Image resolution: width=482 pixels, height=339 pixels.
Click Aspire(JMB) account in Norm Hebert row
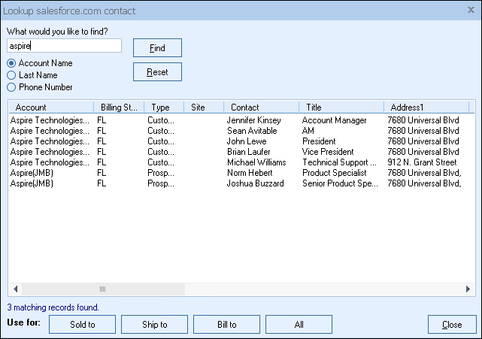[x=32, y=172]
